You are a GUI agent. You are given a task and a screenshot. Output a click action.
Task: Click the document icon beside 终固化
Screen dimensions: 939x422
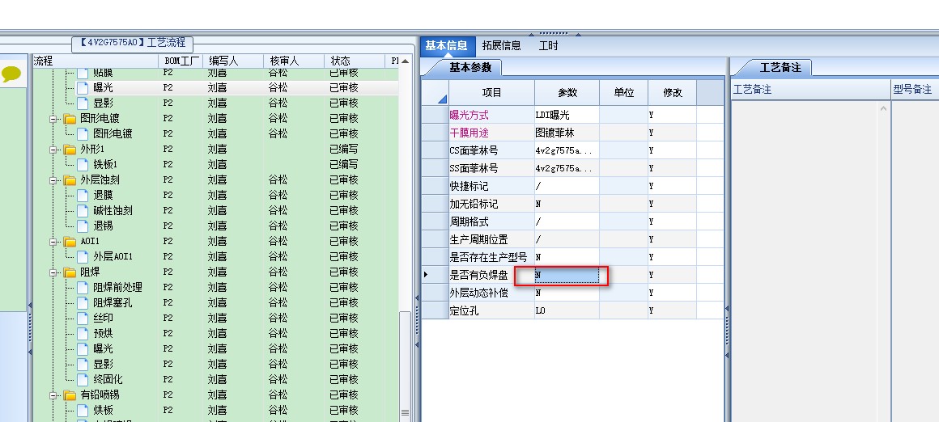(83, 380)
